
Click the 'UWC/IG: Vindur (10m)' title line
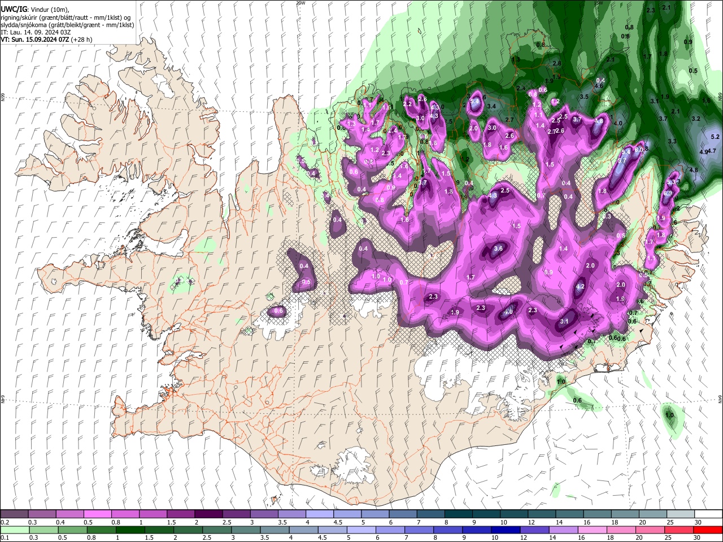[x=35, y=10]
